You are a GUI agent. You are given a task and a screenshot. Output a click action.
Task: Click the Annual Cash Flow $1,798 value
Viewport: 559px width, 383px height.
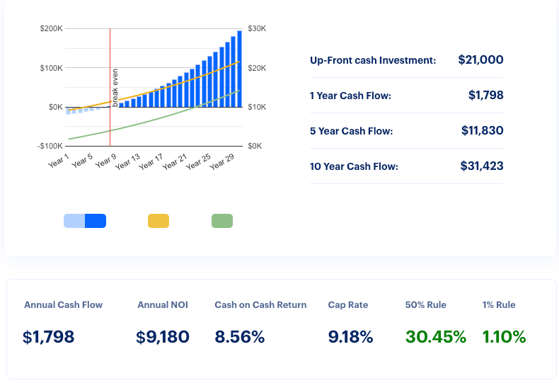(x=48, y=337)
